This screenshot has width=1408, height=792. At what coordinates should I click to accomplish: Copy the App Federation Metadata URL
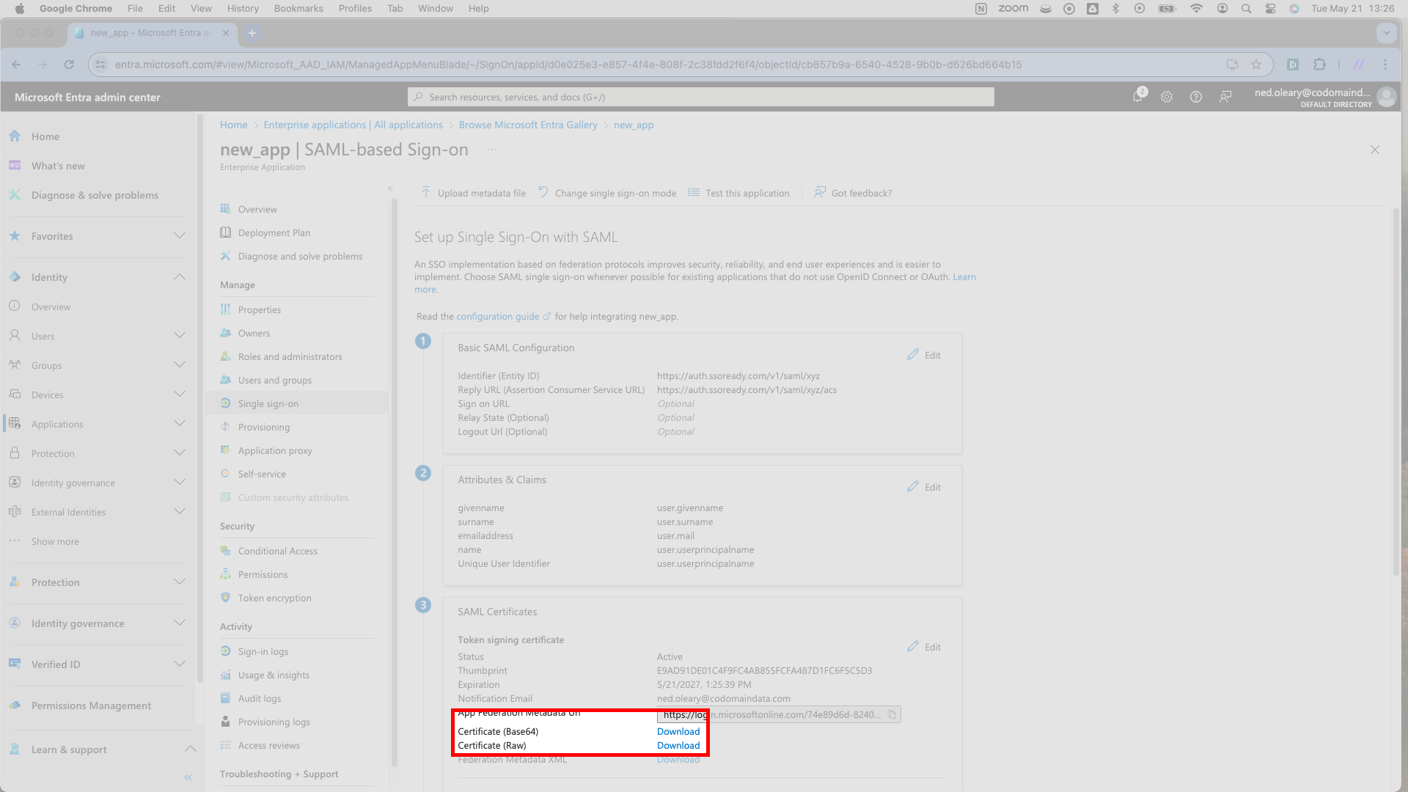pos(892,714)
